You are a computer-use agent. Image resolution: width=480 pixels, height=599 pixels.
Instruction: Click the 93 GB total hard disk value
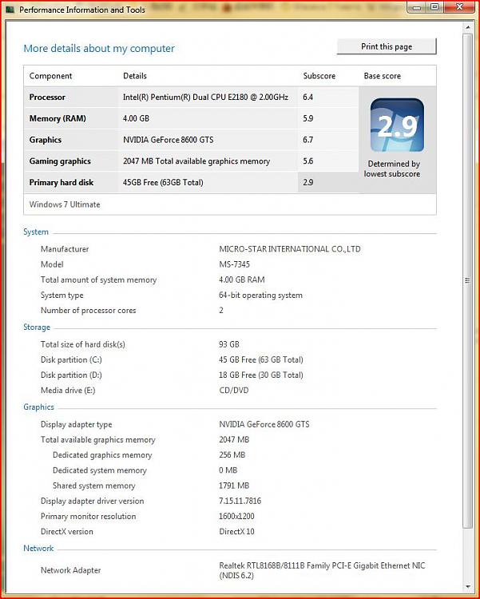(229, 344)
